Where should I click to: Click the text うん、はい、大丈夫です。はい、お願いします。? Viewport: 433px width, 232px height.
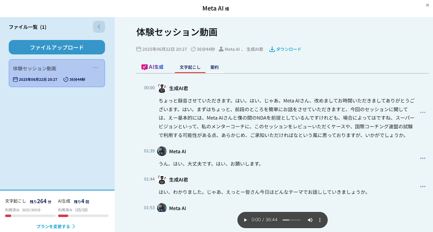(x=210, y=164)
